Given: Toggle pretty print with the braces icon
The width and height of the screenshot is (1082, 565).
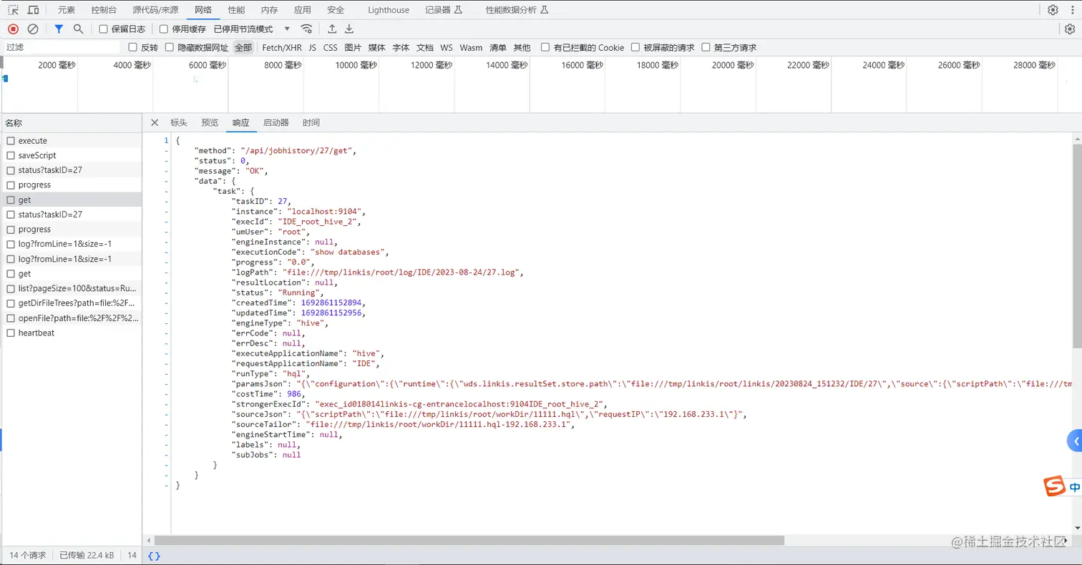Looking at the screenshot, I should coord(154,556).
